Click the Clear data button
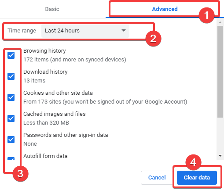Screen dimensions: 224x190 (197, 178)
